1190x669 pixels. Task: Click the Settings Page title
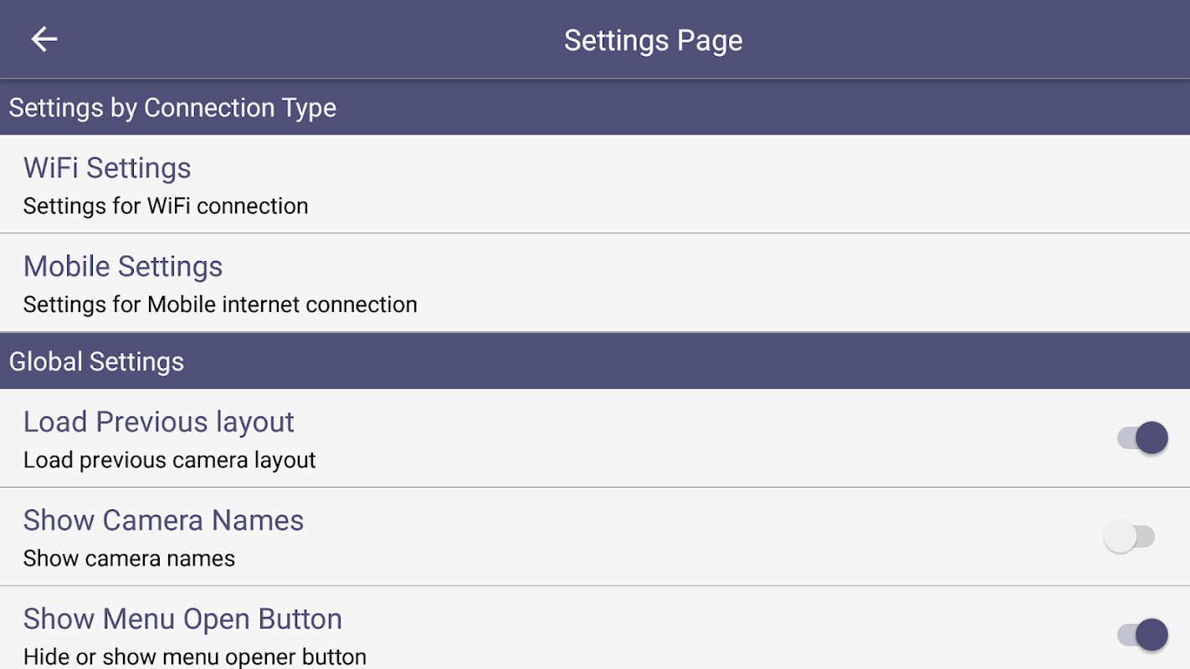click(653, 40)
